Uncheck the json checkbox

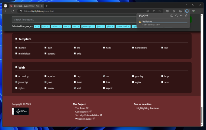(45, 82)
